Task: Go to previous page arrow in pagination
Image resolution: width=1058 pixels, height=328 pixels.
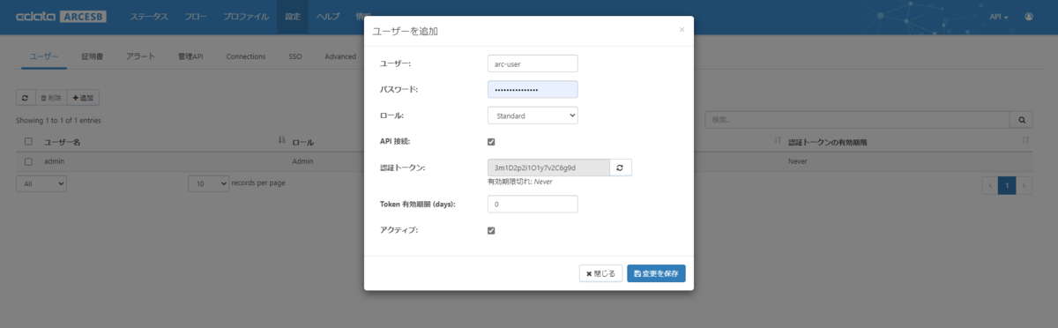Action: coord(990,185)
